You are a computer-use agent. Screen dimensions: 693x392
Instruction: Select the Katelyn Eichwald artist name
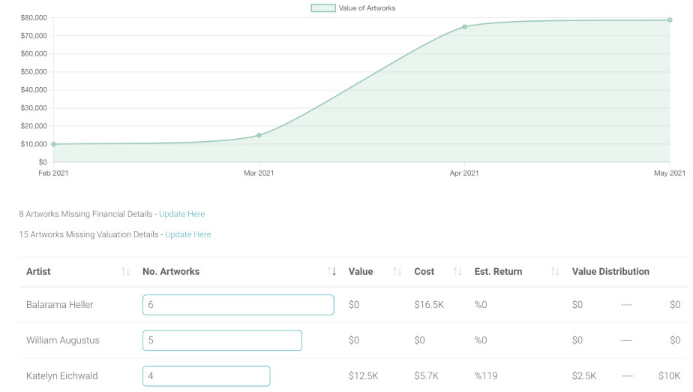point(62,375)
